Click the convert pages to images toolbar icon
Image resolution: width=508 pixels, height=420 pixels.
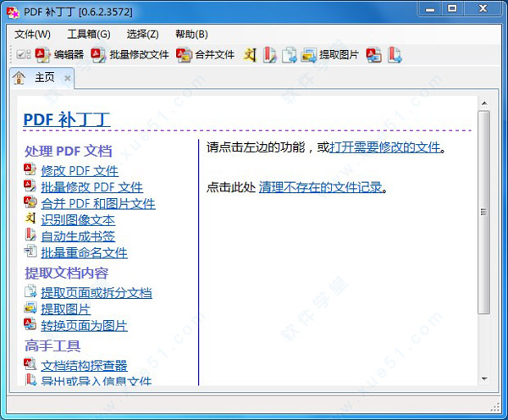[x=374, y=55]
